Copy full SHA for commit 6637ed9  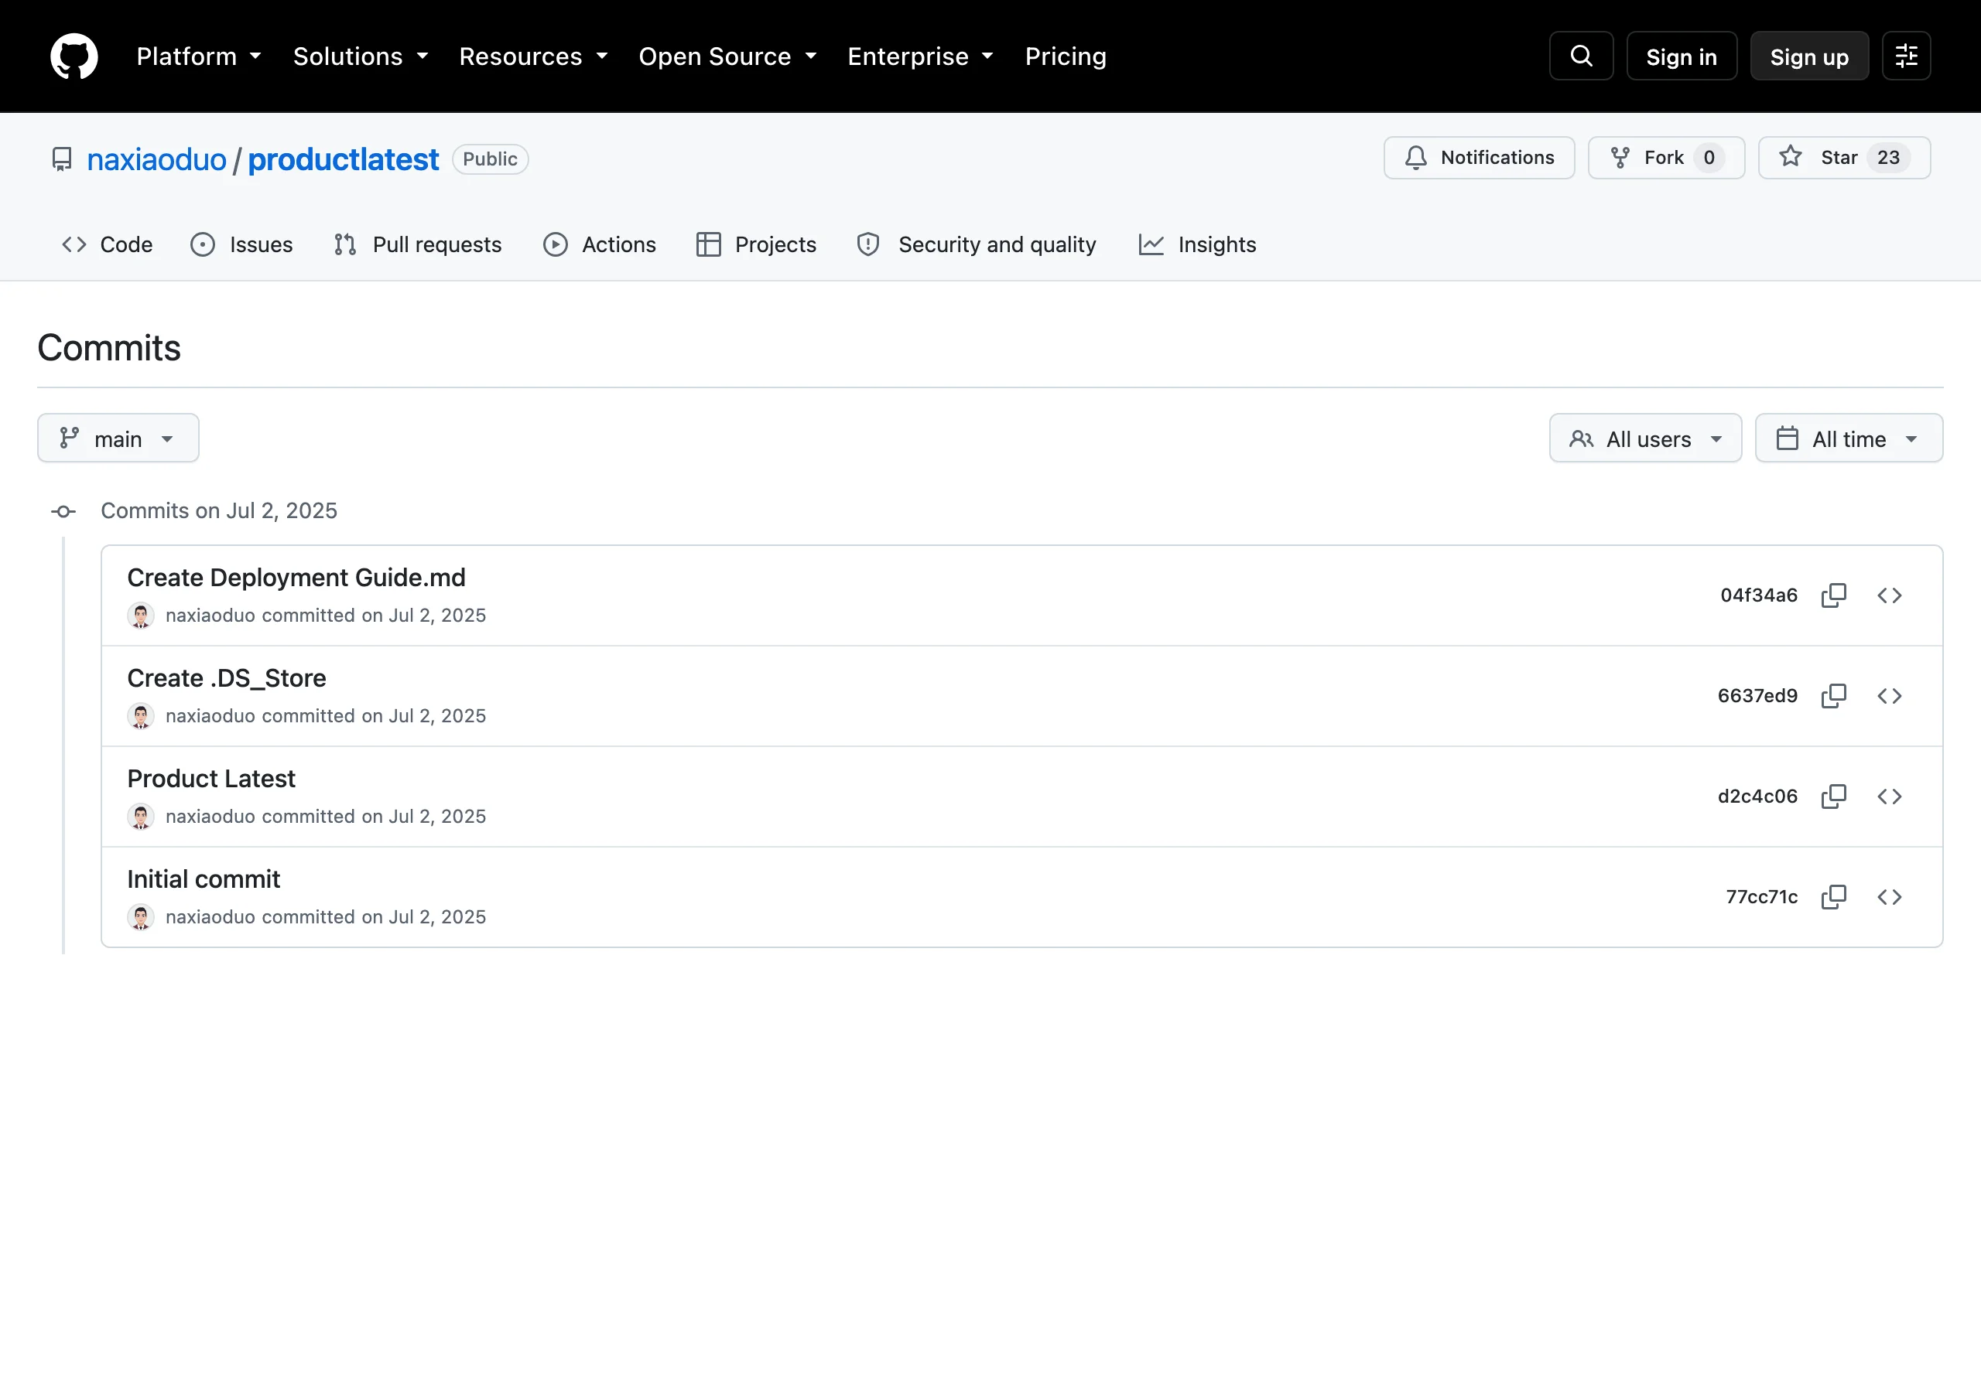[x=1833, y=696]
